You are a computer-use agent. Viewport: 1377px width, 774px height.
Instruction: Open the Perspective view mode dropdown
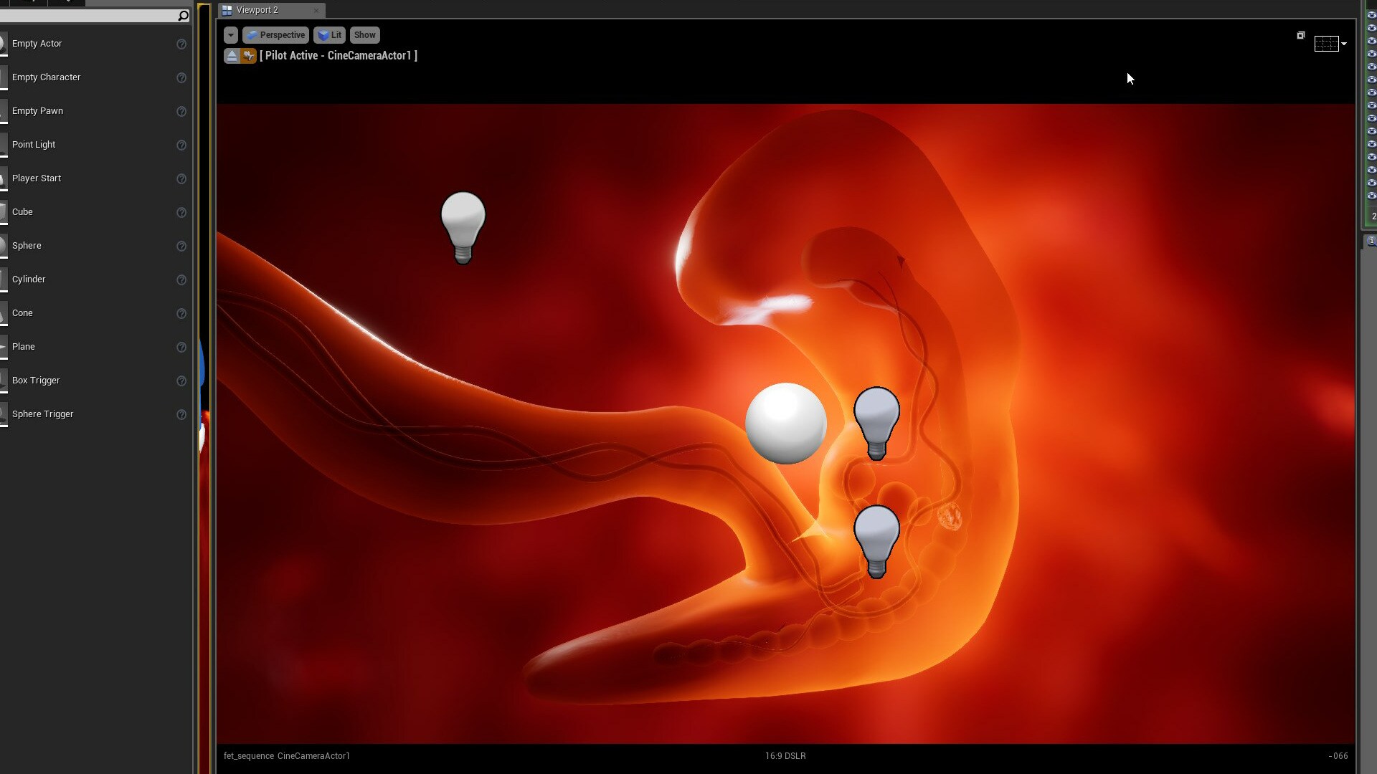pos(275,35)
